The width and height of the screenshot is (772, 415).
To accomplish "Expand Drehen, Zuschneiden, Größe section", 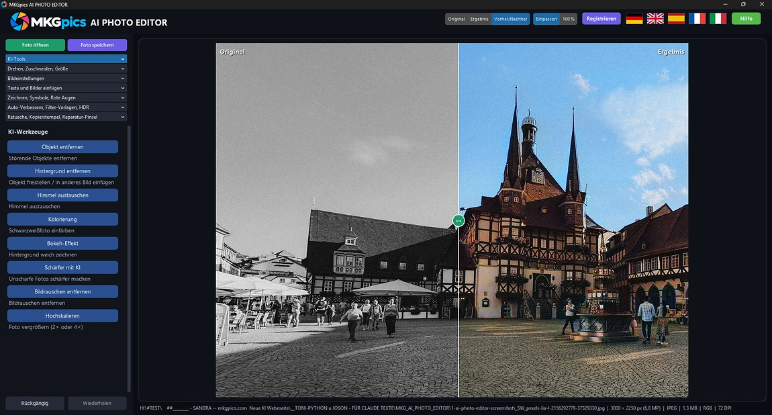I will pyautogui.click(x=66, y=68).
